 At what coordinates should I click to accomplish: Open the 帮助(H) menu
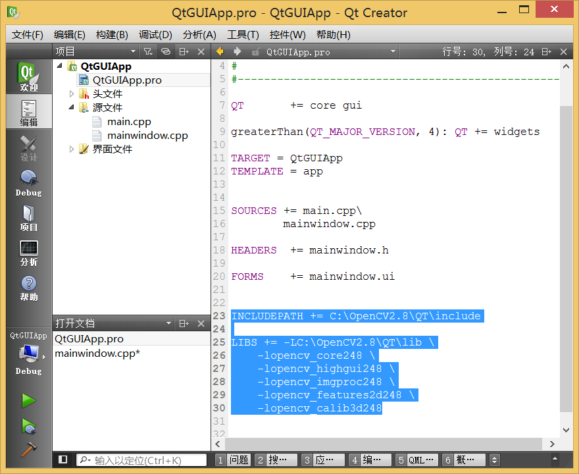(x=334, y=35)
